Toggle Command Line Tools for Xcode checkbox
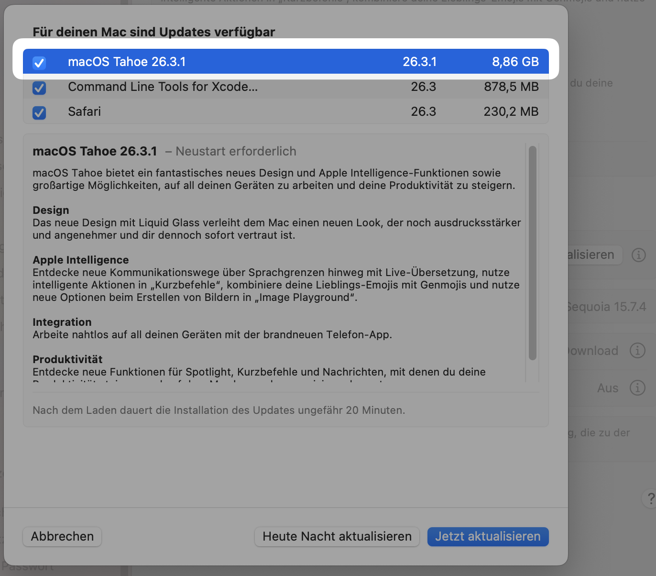This screenshot has height=576, width=656. [39, 87]
